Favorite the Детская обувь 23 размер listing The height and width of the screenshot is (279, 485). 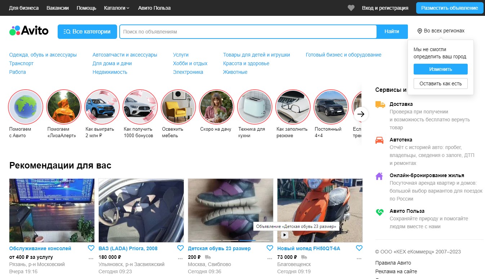tap(270, 248)
